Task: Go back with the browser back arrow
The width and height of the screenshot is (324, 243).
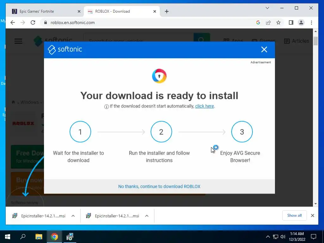Action: tap(13, 22)
